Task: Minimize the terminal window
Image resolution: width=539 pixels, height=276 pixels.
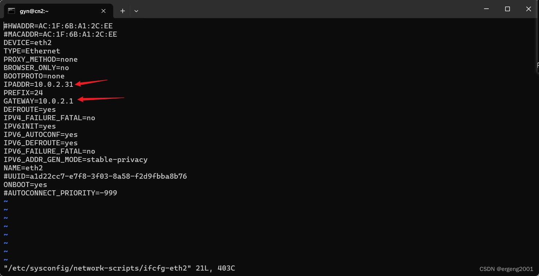Action: [486, 9]
